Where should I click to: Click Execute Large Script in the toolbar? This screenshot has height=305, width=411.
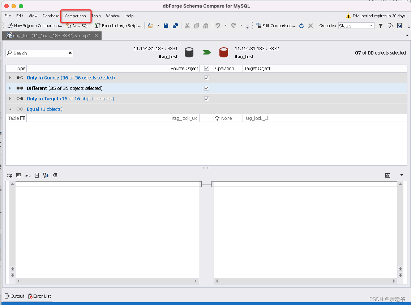tap(118, 26)
